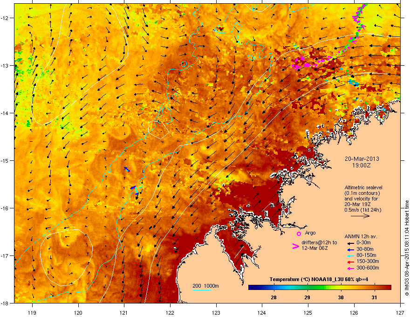The image size is (410, 317).
Task: Click the 'Argo' legend label
Action: coord(310,233)
